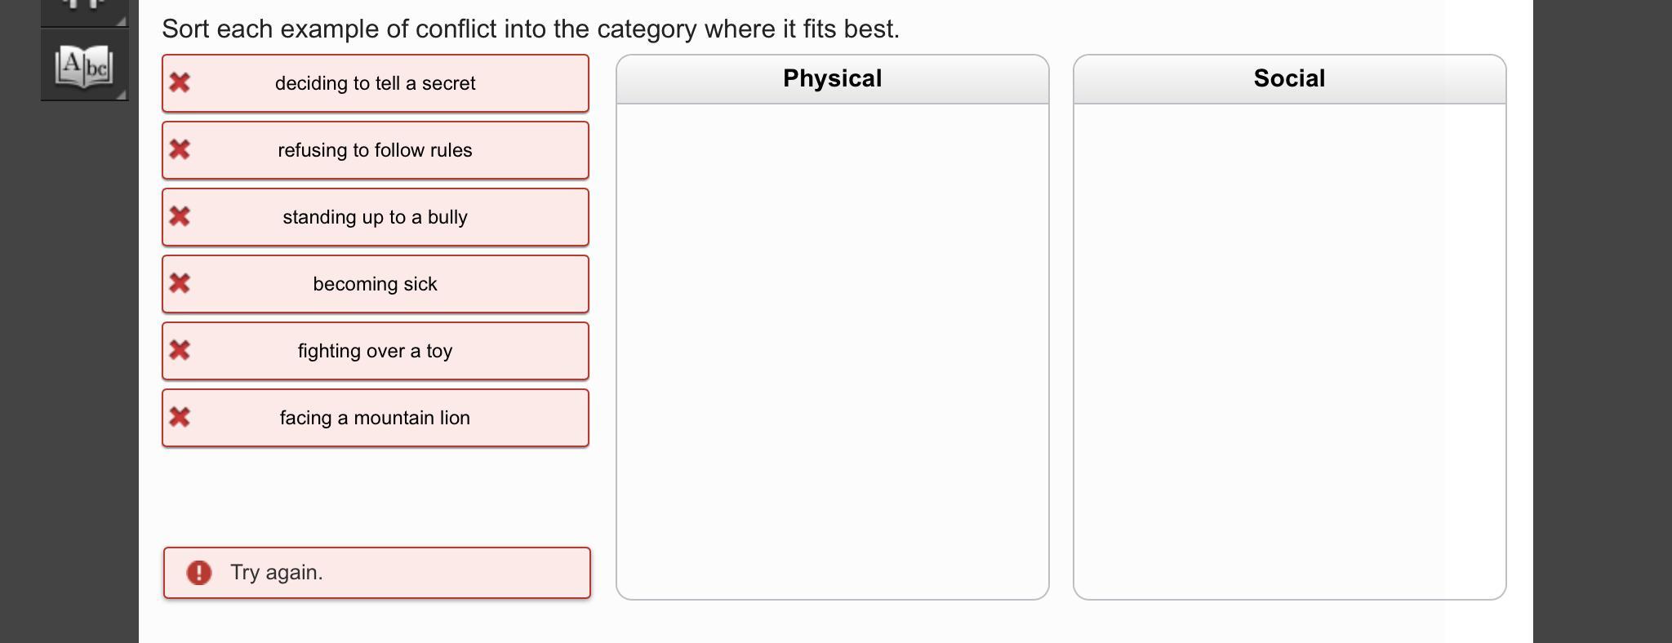Click the red X next to 'refusing to follow rules'
This screenshot has width=1672, height=643.
tap(180, 149)
